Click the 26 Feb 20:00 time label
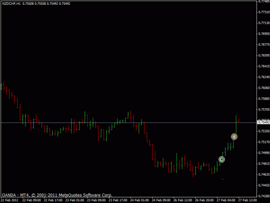 point(204,200)
